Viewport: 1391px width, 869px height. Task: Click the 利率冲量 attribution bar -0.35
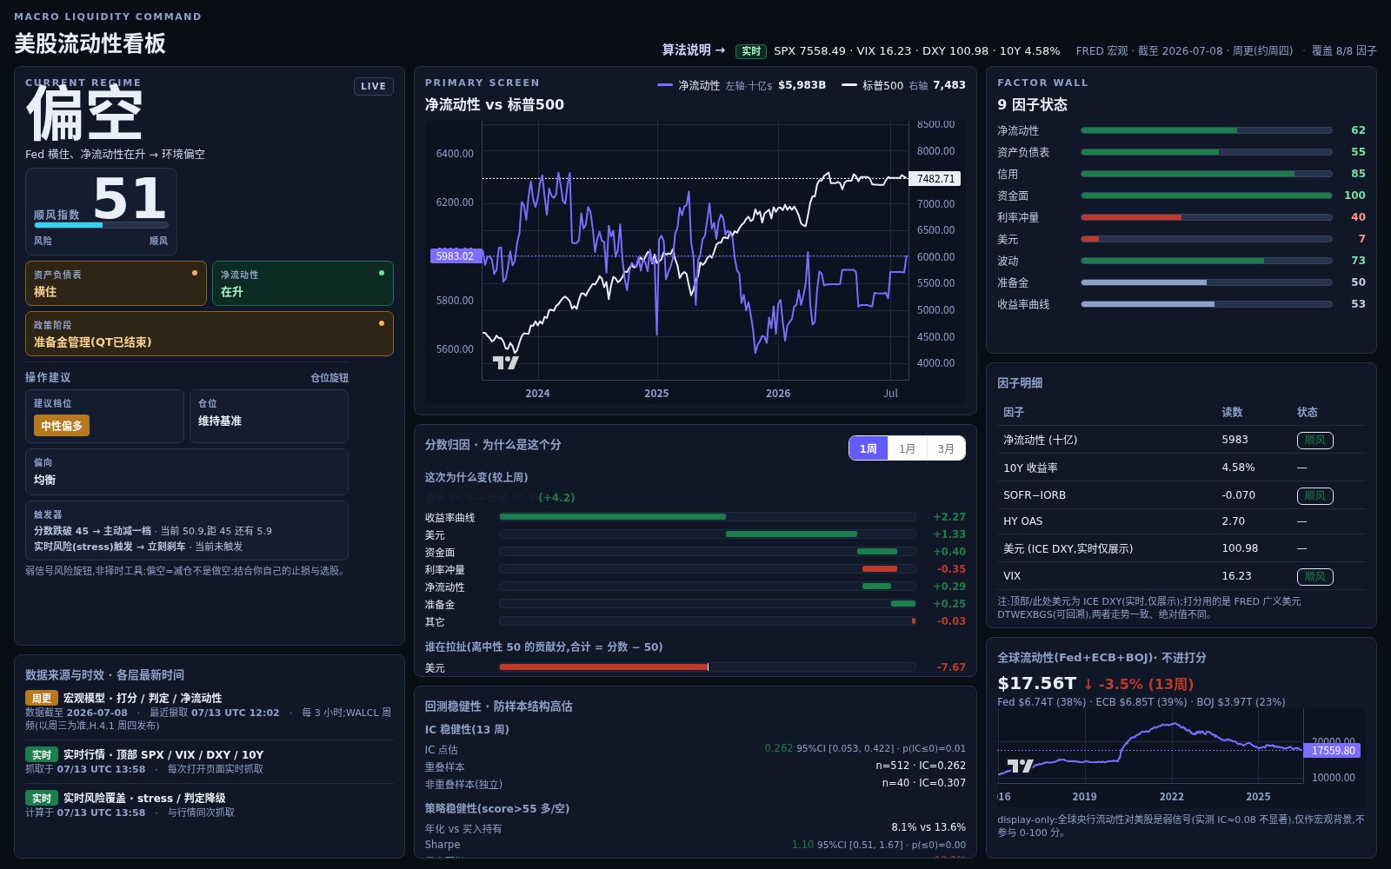click(708, 569)
